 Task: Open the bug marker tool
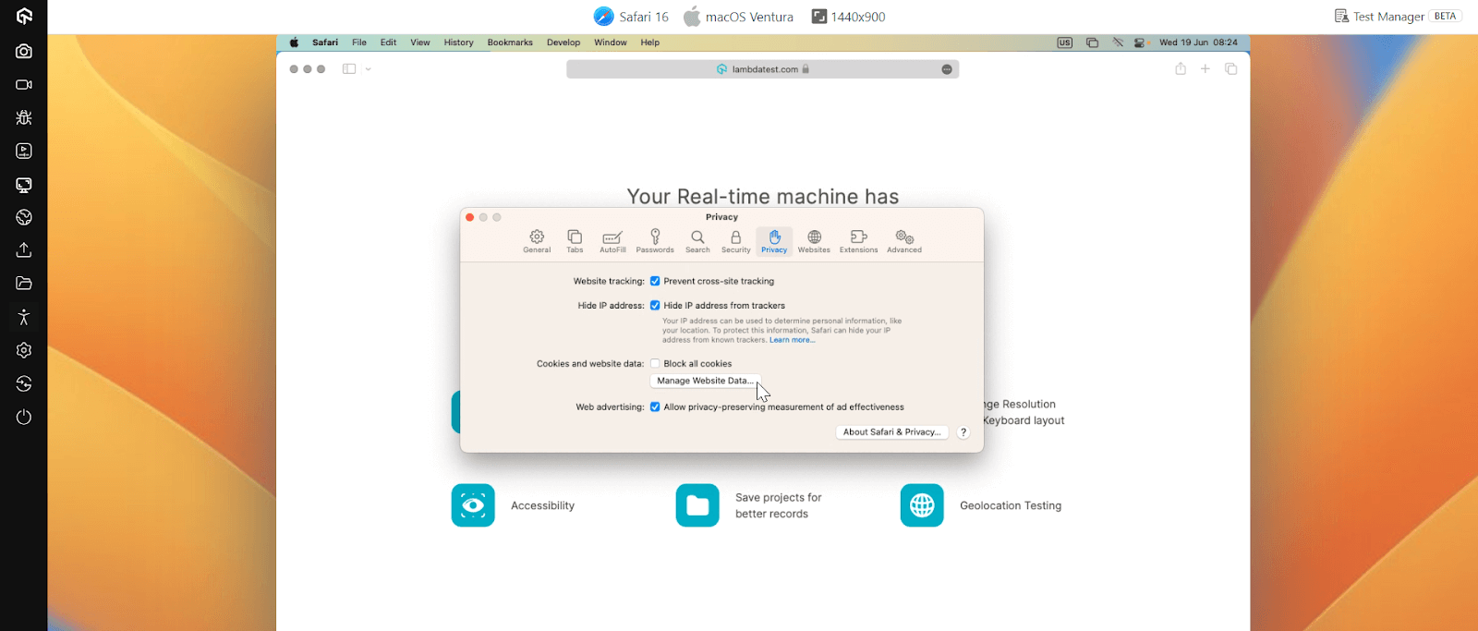(x=24, y=117)
